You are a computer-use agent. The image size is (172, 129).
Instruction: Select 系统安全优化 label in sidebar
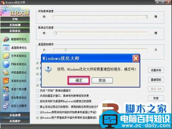tap(19, 81)
